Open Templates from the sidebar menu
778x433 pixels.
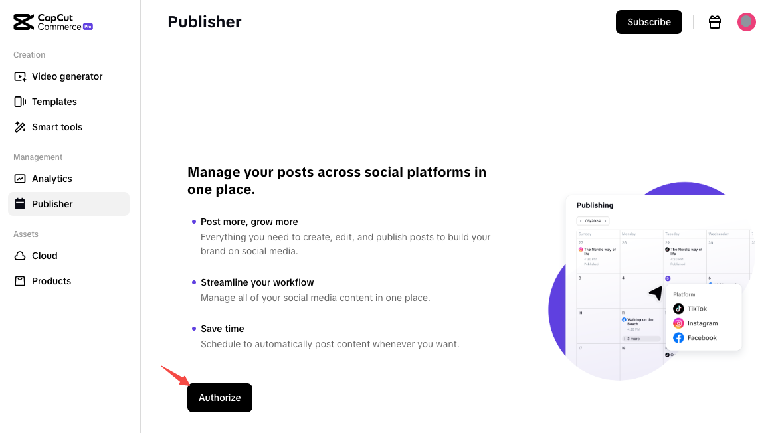[54, 102]
